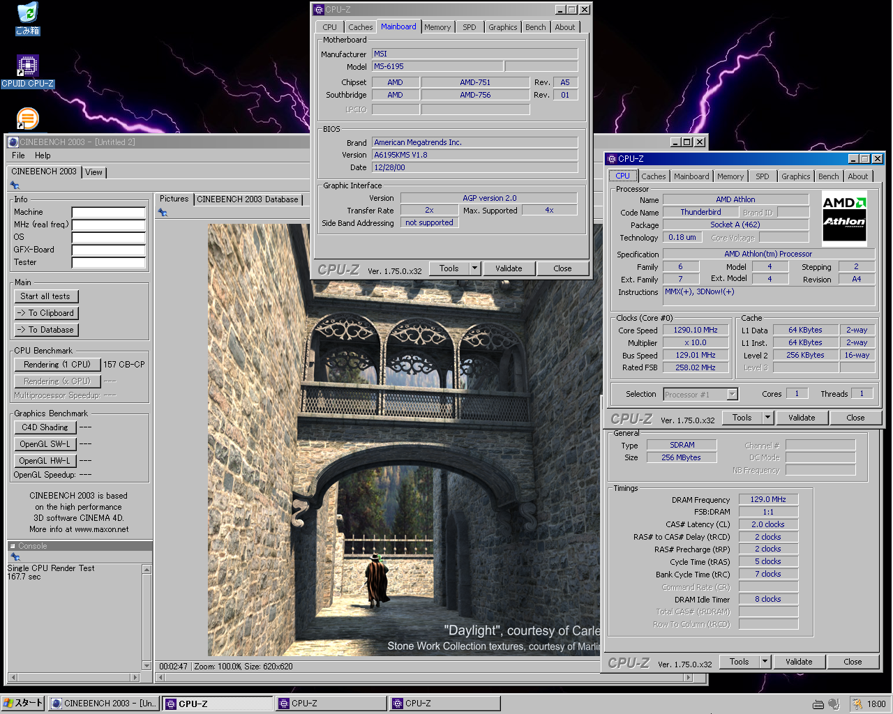Open the orange desktop shortcut icon below CPUID CPU-Z
Screen dimensions: 893x714
pos(27,118)
